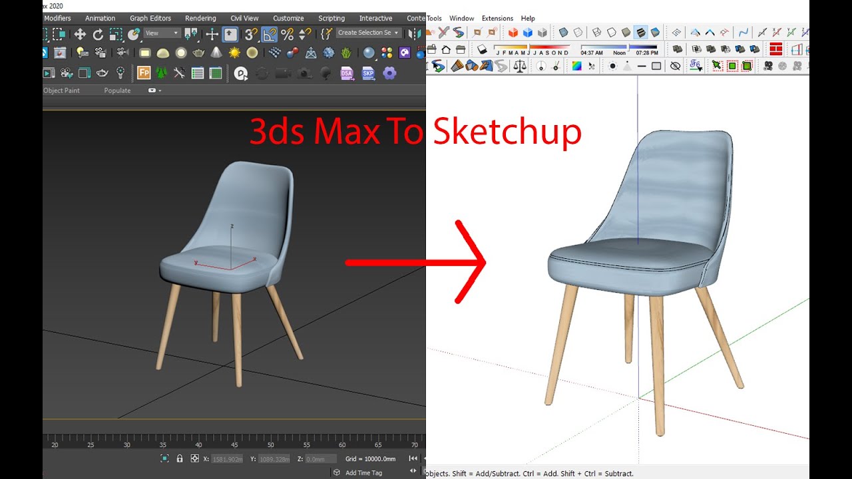Select SketchUp Wireframe face style
The height and width of the screenshot is (479, 852).
(596, 32)
